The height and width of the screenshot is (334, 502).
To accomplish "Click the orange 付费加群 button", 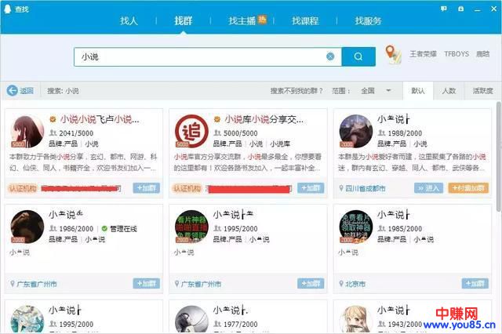I will (x=467, y=188).
